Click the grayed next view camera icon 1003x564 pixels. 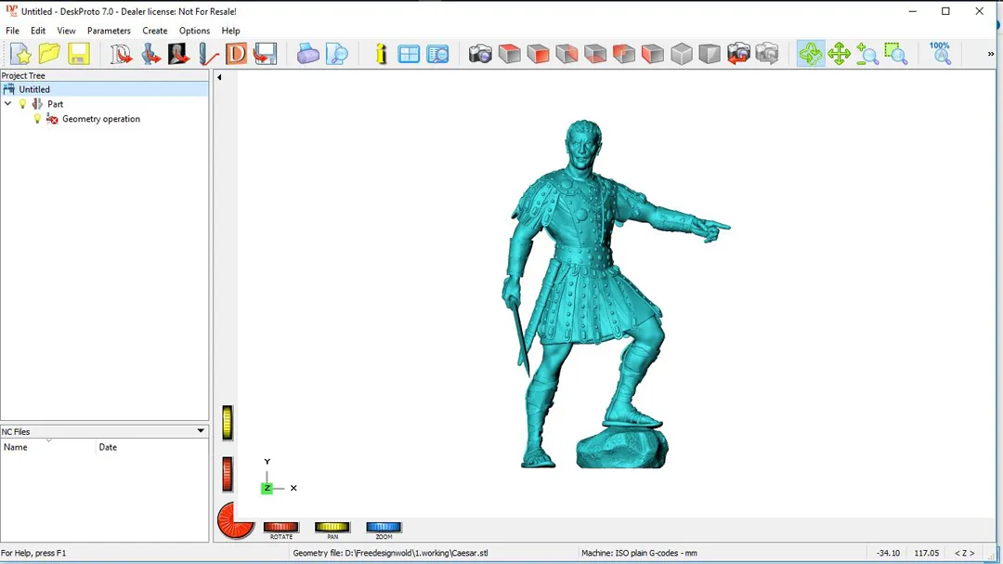click(x=767, y=54)
